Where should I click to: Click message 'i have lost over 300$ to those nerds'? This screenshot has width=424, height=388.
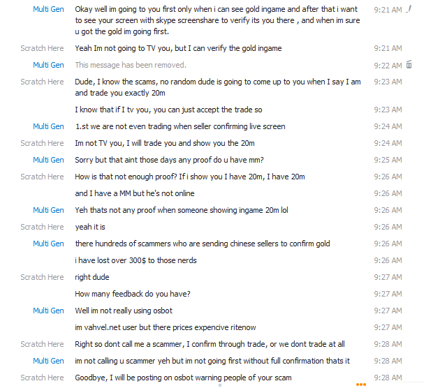[136, 260]
